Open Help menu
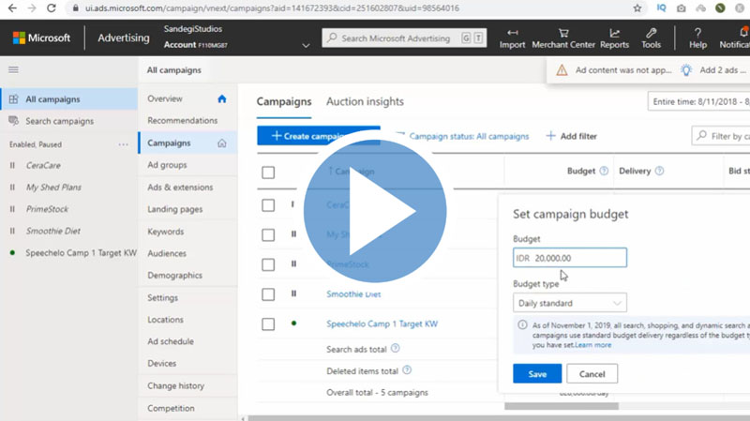Viewport: 750px width, 421px height. (x=697, y=38)
